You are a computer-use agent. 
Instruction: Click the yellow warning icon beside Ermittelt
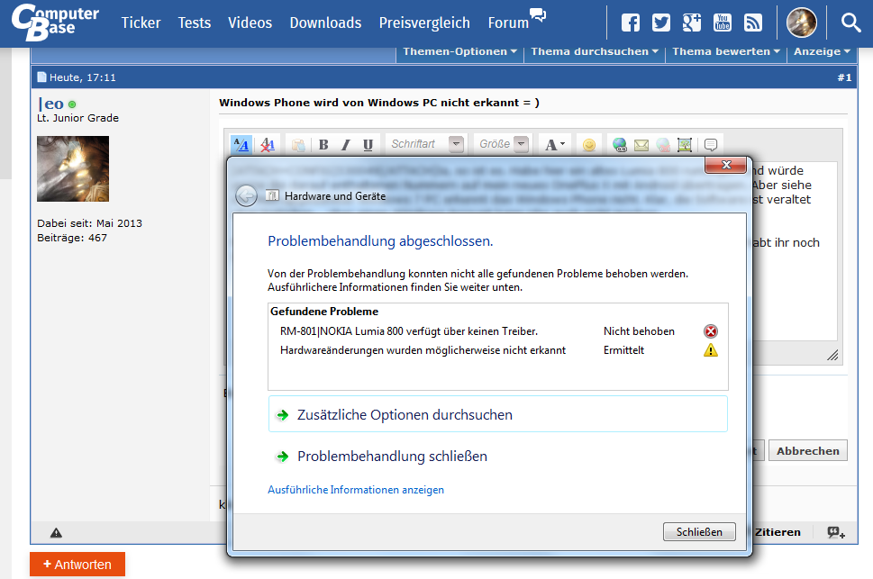coord(711,350)
